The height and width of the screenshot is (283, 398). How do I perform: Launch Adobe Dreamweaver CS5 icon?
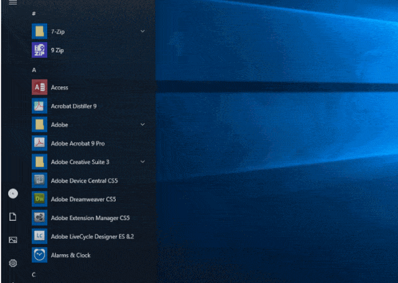tap(39, 199)
